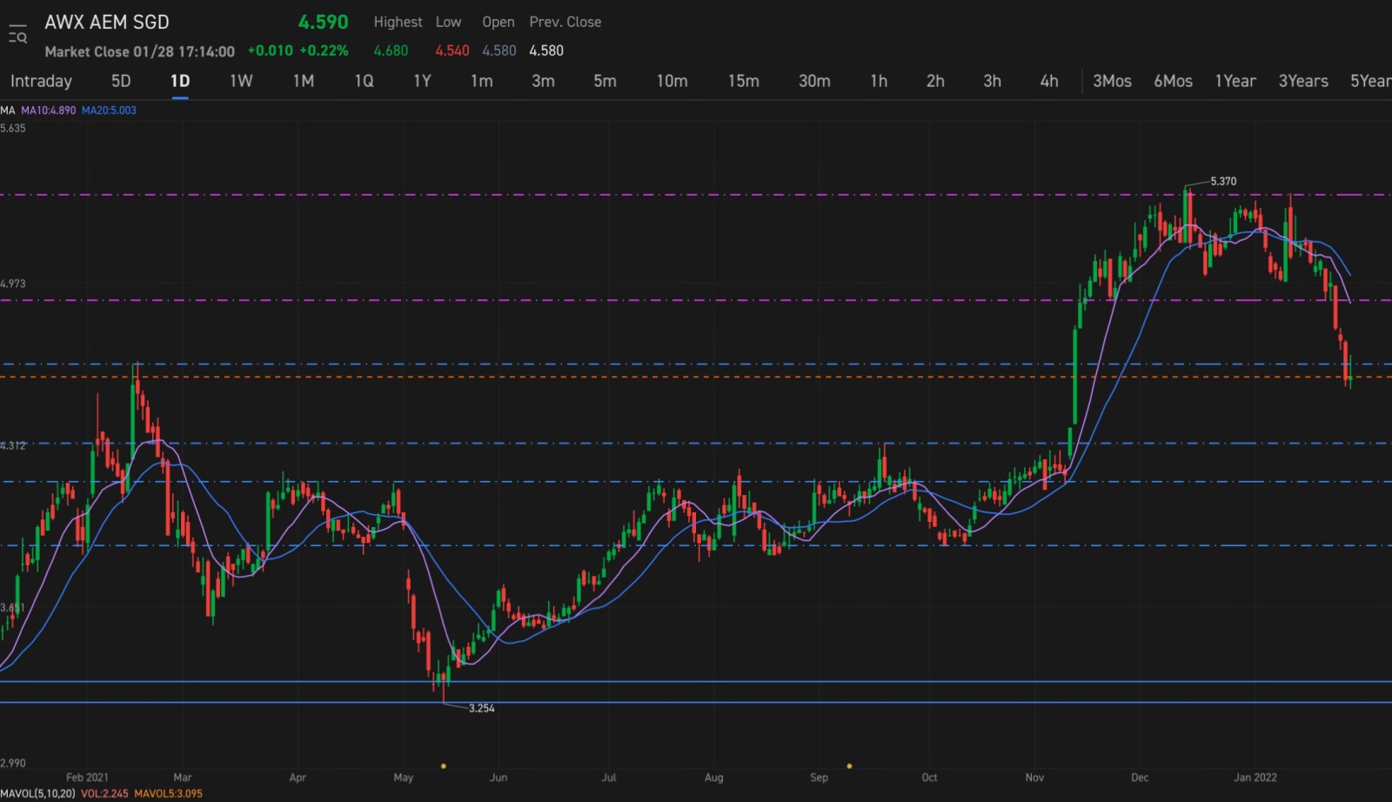1392x802 pixels.
Task: Select the 2h hourly interval
Action: point(935,81)
